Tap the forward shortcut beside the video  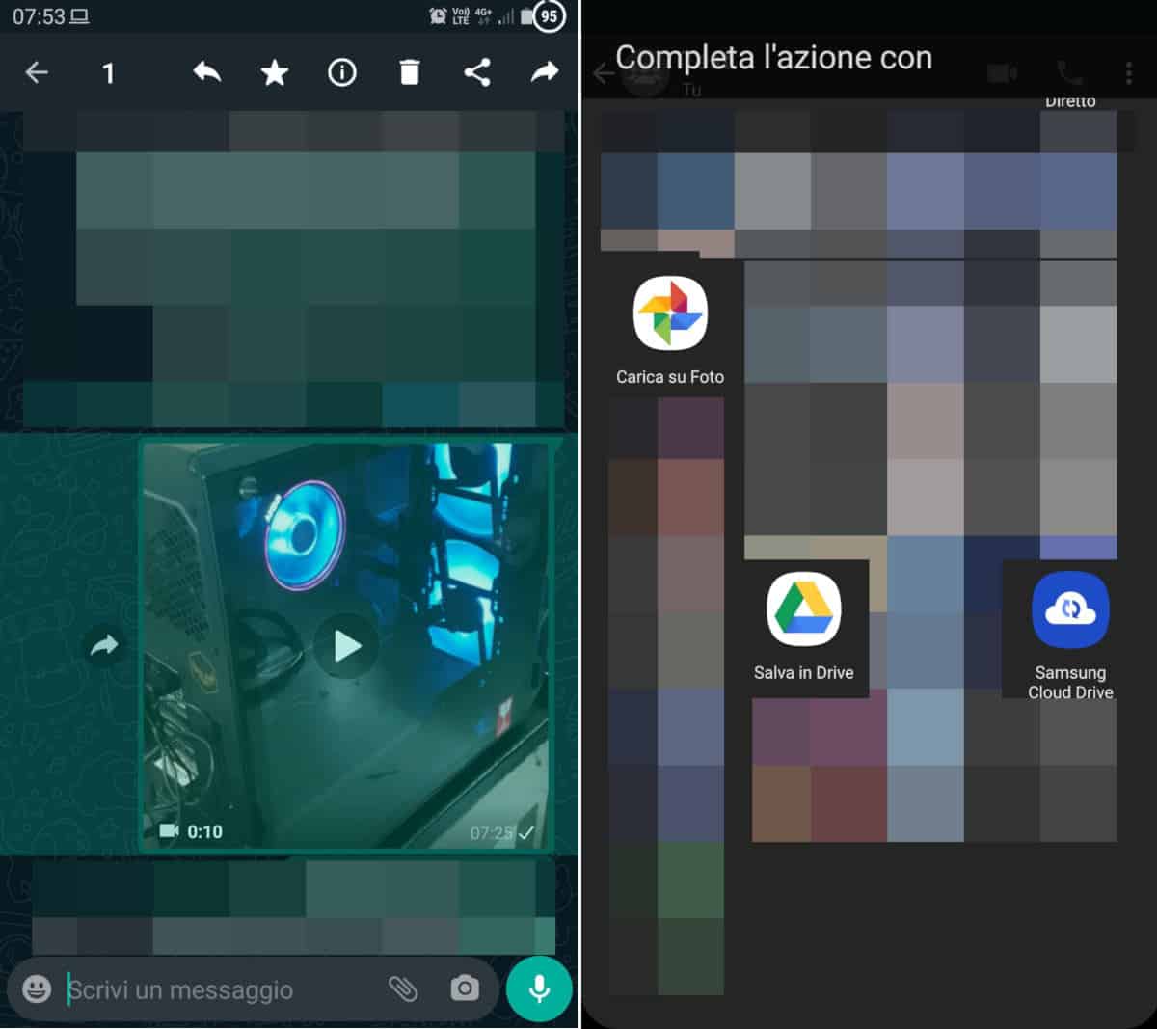[x=104, y=645]
